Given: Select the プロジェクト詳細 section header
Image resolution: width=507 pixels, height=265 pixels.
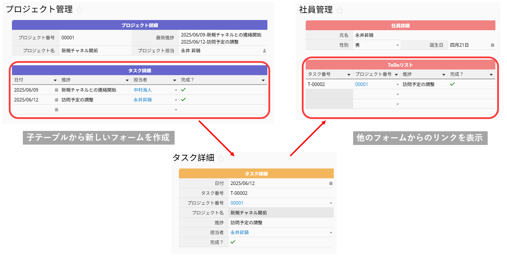Looking at the screenshot, I should tap(139, 25).
